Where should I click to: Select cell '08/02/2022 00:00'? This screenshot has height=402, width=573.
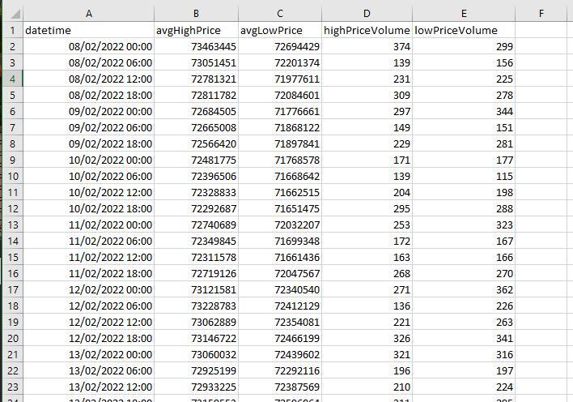point(89,46)
